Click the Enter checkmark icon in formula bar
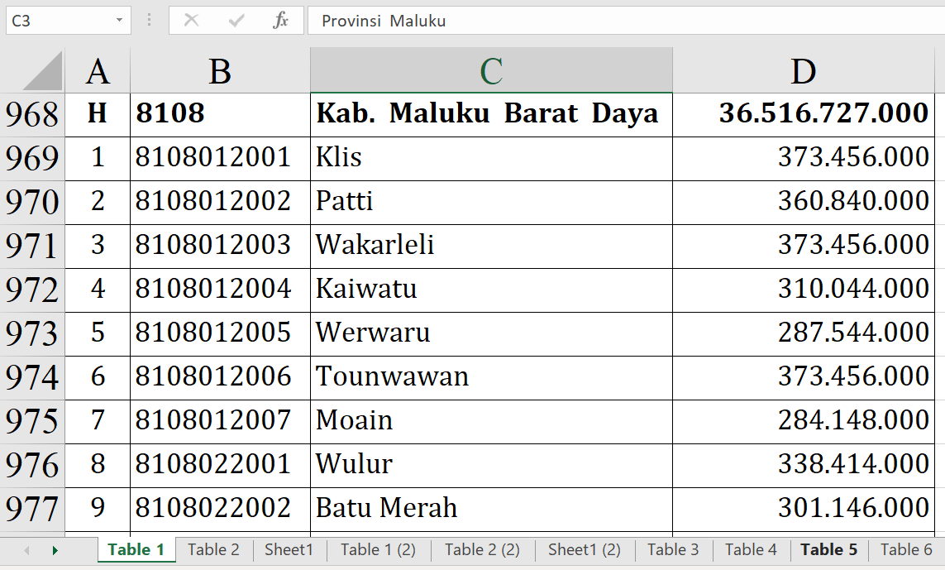 click(236, 21)
